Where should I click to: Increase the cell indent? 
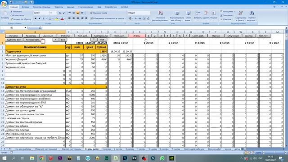click(86, 18)
